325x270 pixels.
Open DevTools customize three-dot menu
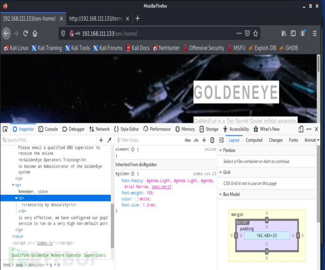(309, 129)
